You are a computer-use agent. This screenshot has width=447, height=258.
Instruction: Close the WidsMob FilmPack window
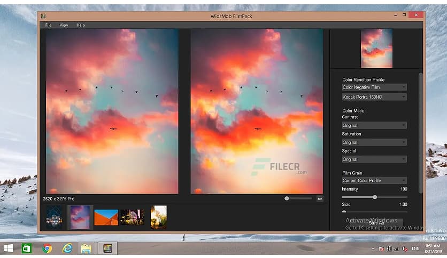click(416, 15)
